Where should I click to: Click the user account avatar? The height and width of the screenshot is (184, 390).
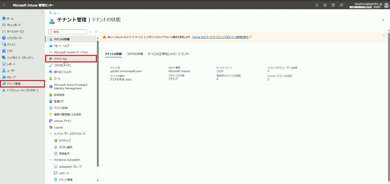pos(385,5)
